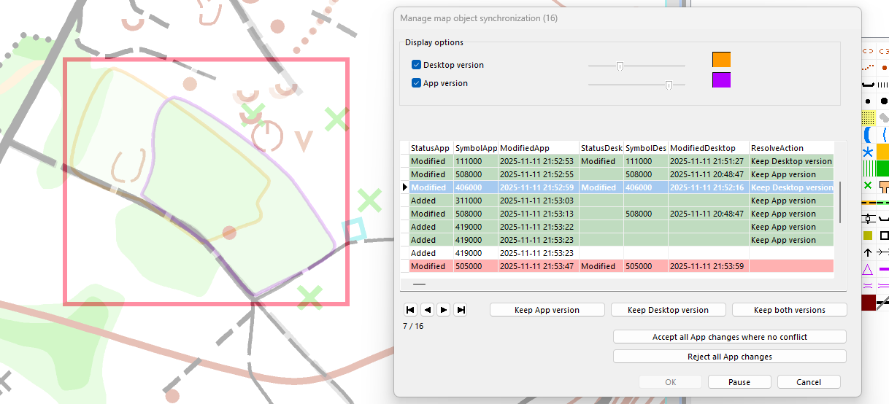Click the cyan square object on map

click(354, 230)
